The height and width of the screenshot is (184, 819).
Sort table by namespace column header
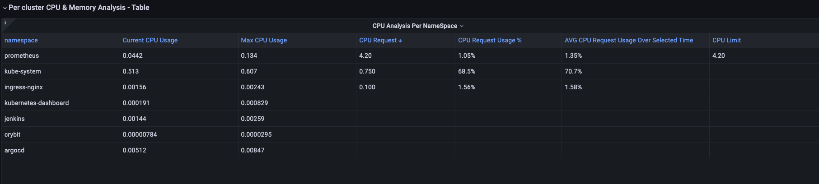point(21,40)
